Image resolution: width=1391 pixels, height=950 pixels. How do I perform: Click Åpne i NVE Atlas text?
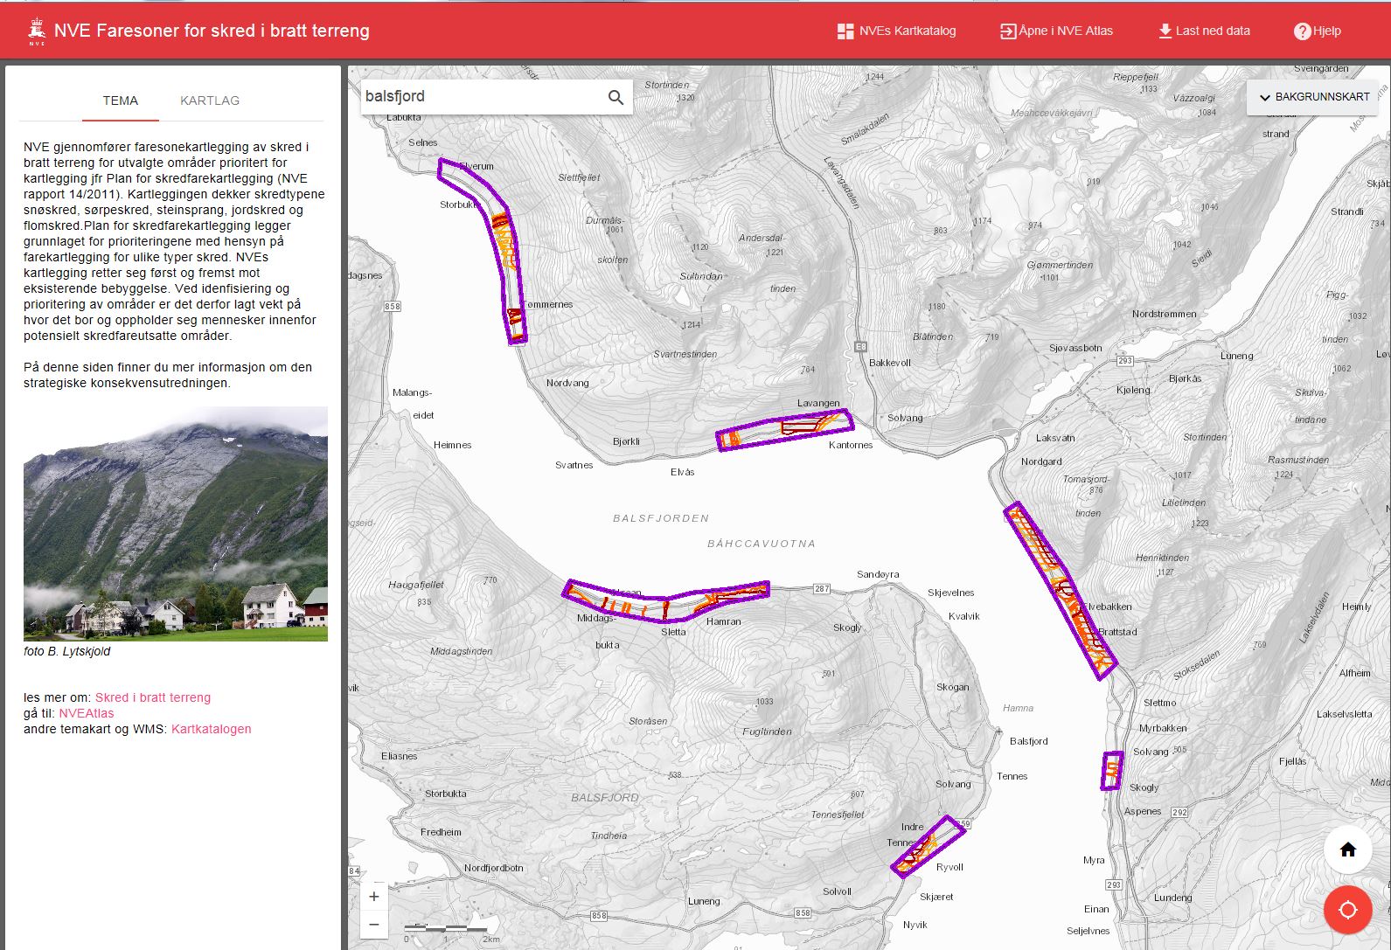click(1066, 31)
